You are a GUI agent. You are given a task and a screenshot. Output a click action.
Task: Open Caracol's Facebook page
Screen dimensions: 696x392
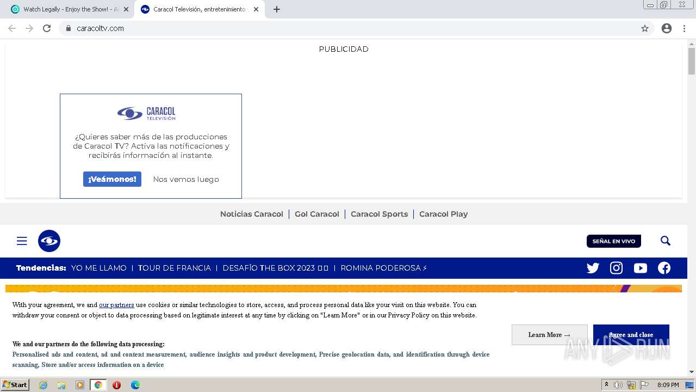[x=664, y=268]
